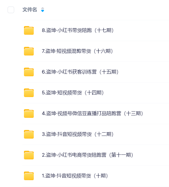
Task: Open folder name 3.盗坤·抖音短视频带货 (十二期)
Action: 78,134
